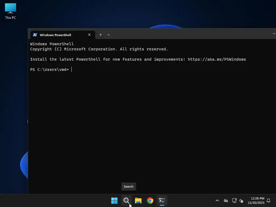The image size is (276, 207).
Task: Click the Copyright (C) Microsoft Corporation text line
Action: pyautogui.click(x=99, y=49)
